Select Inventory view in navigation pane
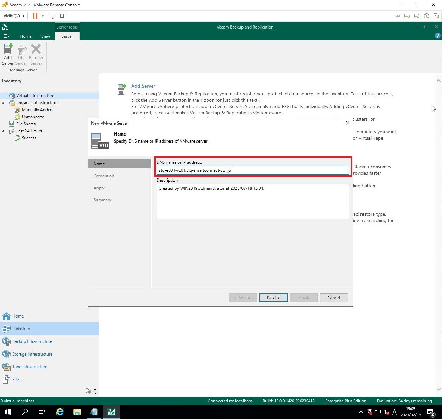Viewport: 442px width, 420px height. pos(49,329)
